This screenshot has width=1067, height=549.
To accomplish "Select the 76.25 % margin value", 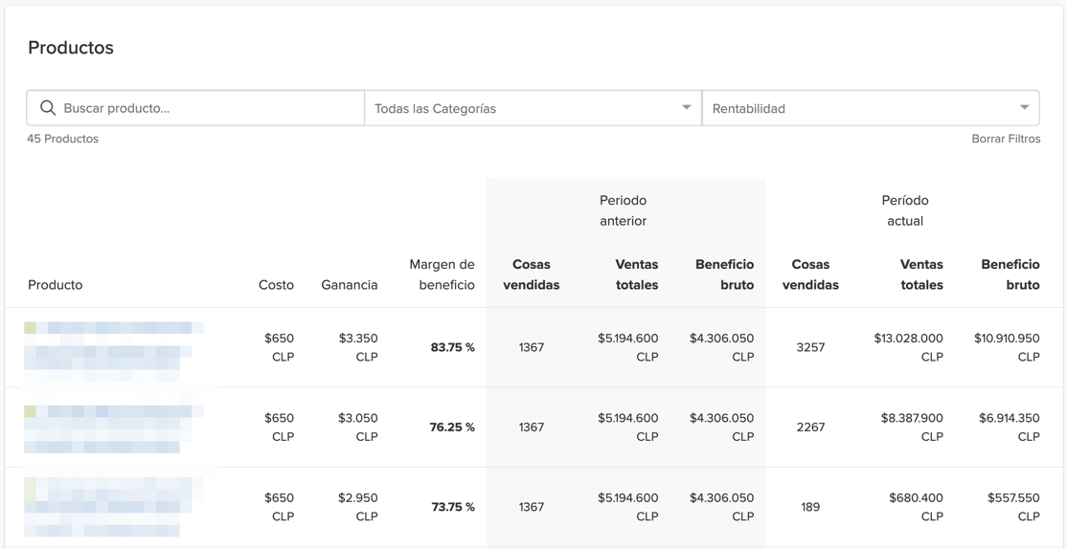I will 452,428.
